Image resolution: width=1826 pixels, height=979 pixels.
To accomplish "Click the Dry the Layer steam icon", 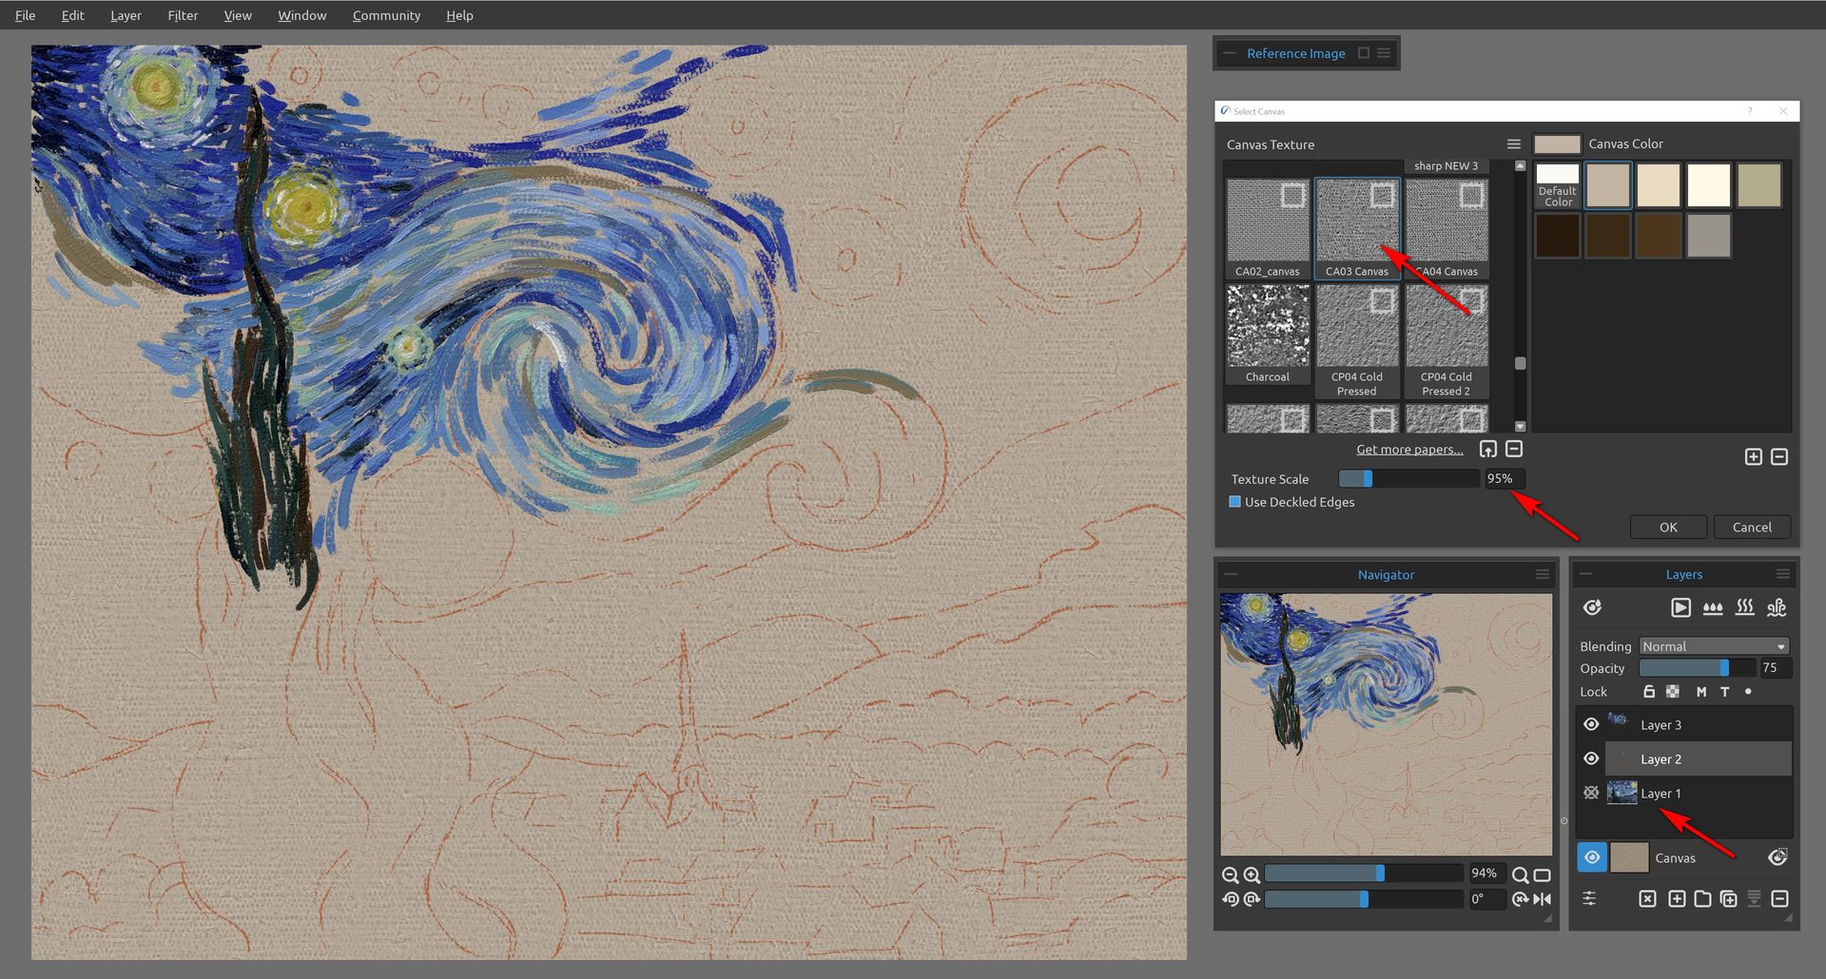I will (x=1744, y=607).
